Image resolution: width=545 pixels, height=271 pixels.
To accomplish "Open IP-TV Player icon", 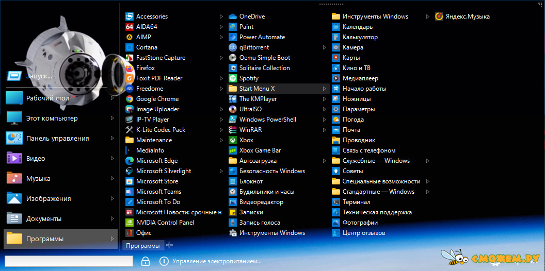I will click(x=130, y=120).
